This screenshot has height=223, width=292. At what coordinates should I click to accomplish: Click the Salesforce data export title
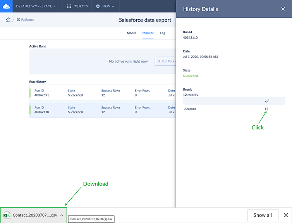coord(145,20)
